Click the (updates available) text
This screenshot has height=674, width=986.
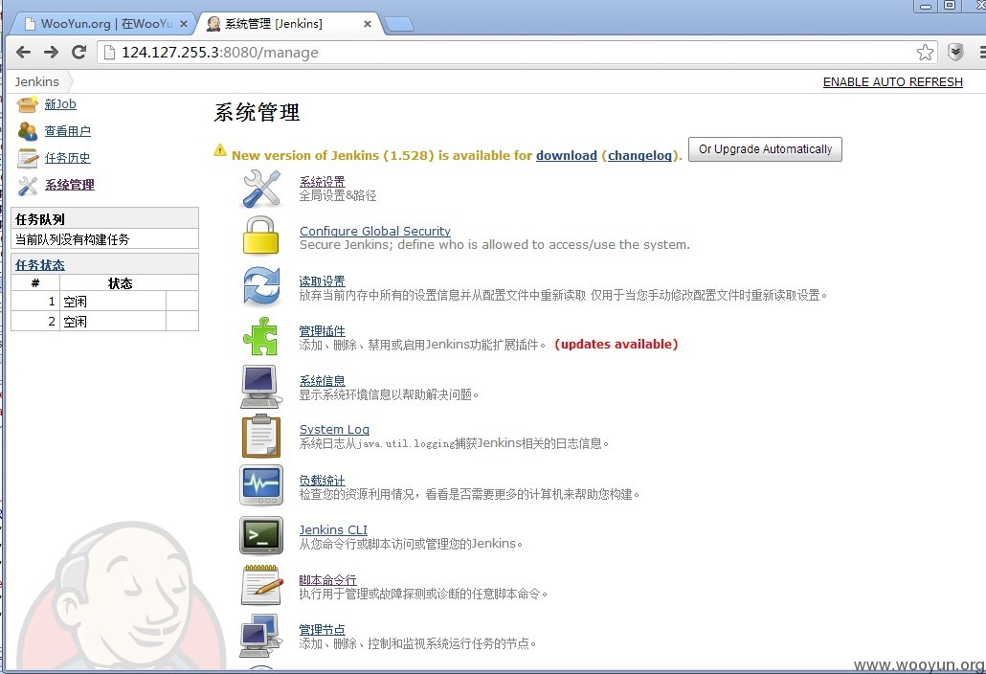pyautogui.click(x=616, y=344)
